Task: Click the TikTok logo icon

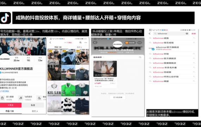Action: [x=5, y=18]
